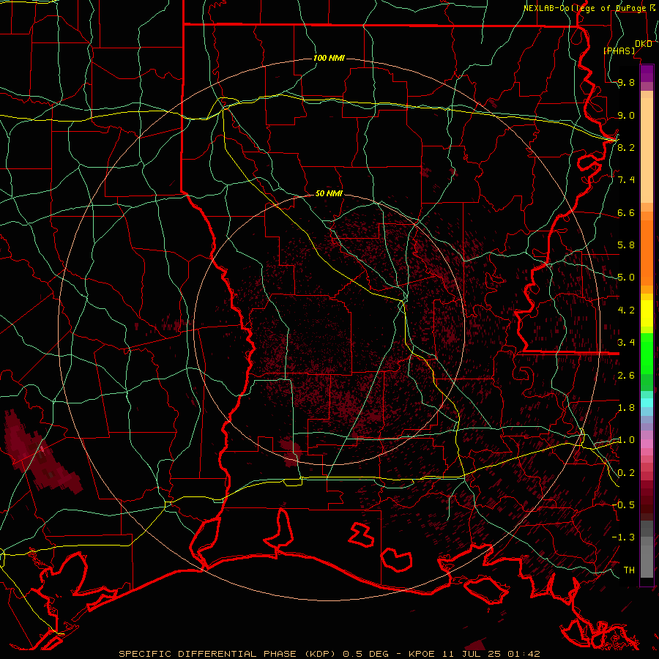Click the 100 NMI range ring label
The height and width of the screenshot is (659, 659).
(329, 58)
